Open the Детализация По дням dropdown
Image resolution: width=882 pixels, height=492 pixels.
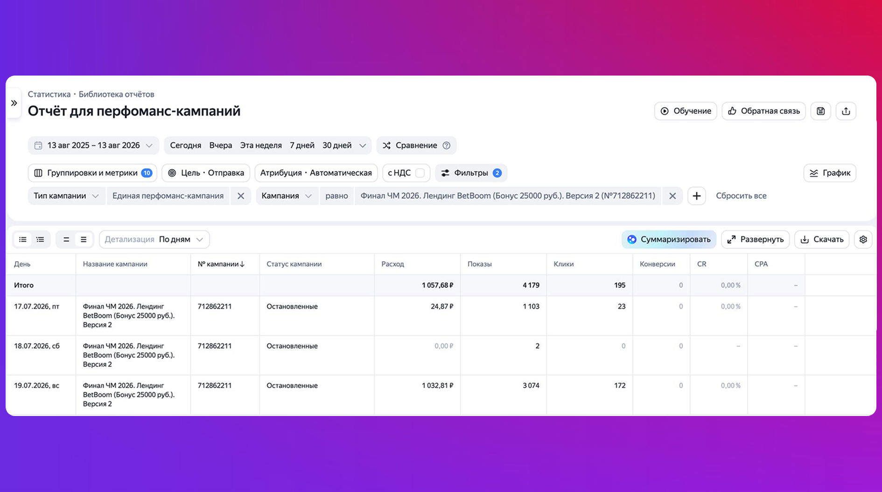(x=154, y=239)
